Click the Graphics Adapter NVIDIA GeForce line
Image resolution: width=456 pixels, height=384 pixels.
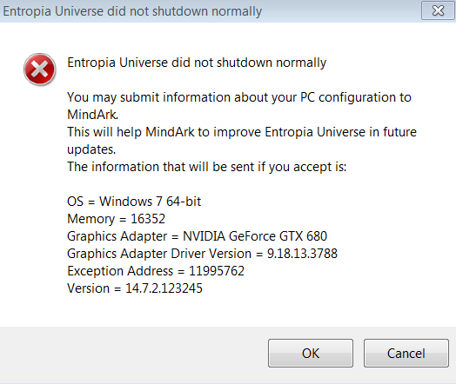click(x=198, y=236)
